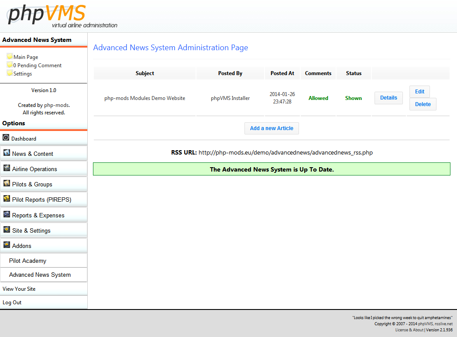Delete the php-mods Modules Demo article
Image resolution: width=457 pixels, height=337 pixels.
coord(423,104)
